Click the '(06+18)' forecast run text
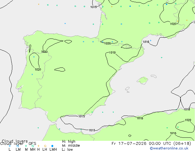 (182, 144)
